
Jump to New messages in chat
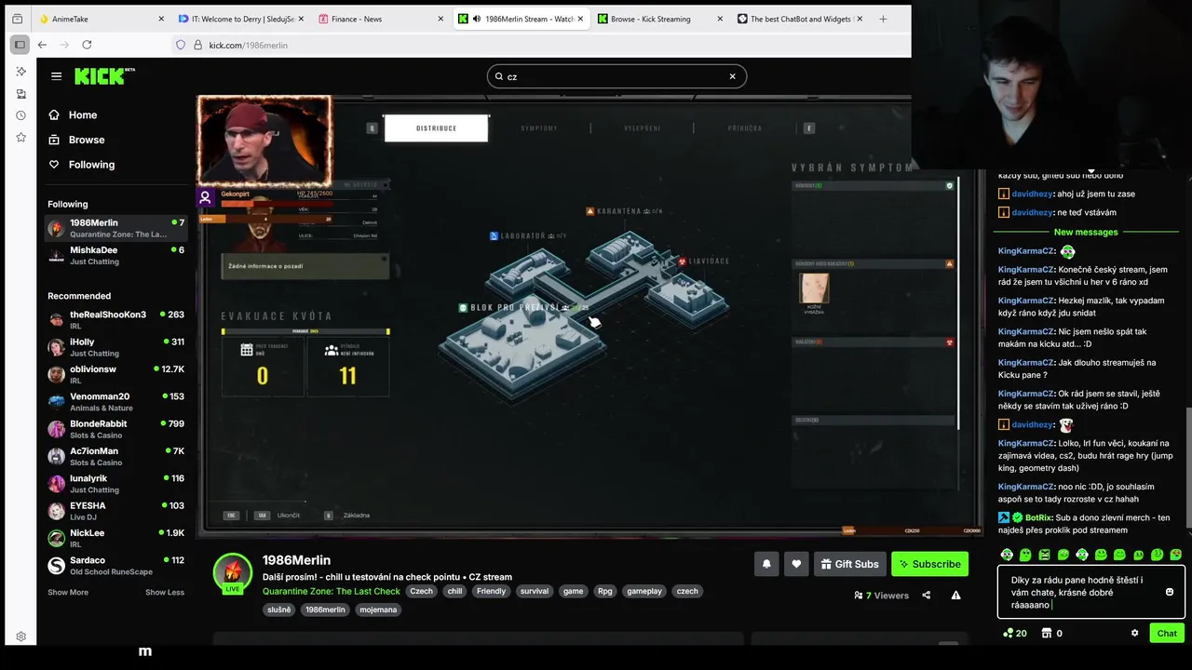tap(1086, 232)
